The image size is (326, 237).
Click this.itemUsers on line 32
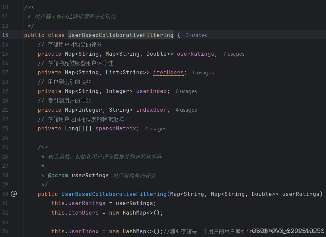(75, 213)
